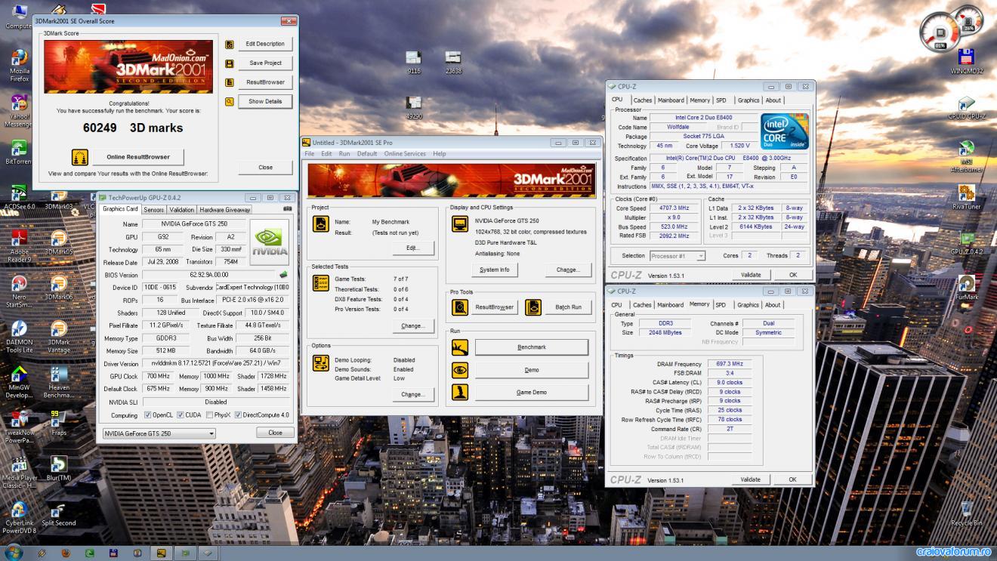Open the CPU-Z Processor #1 selection dropdown

pyautogui.click(x=677, y=256)
